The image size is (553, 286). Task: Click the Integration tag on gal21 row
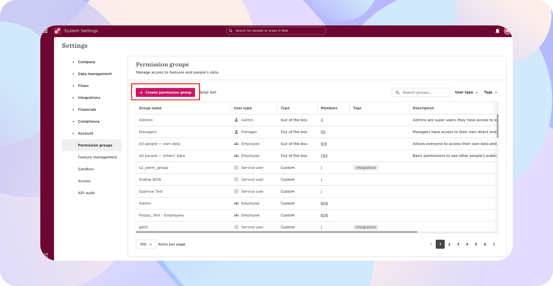366,227
